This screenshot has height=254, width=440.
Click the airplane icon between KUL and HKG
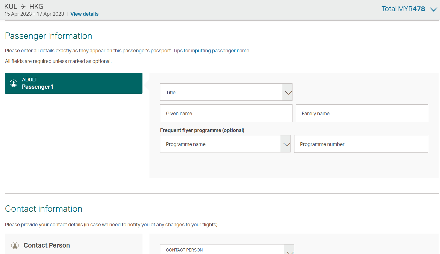pyautogui.click(x=23, y=7)
